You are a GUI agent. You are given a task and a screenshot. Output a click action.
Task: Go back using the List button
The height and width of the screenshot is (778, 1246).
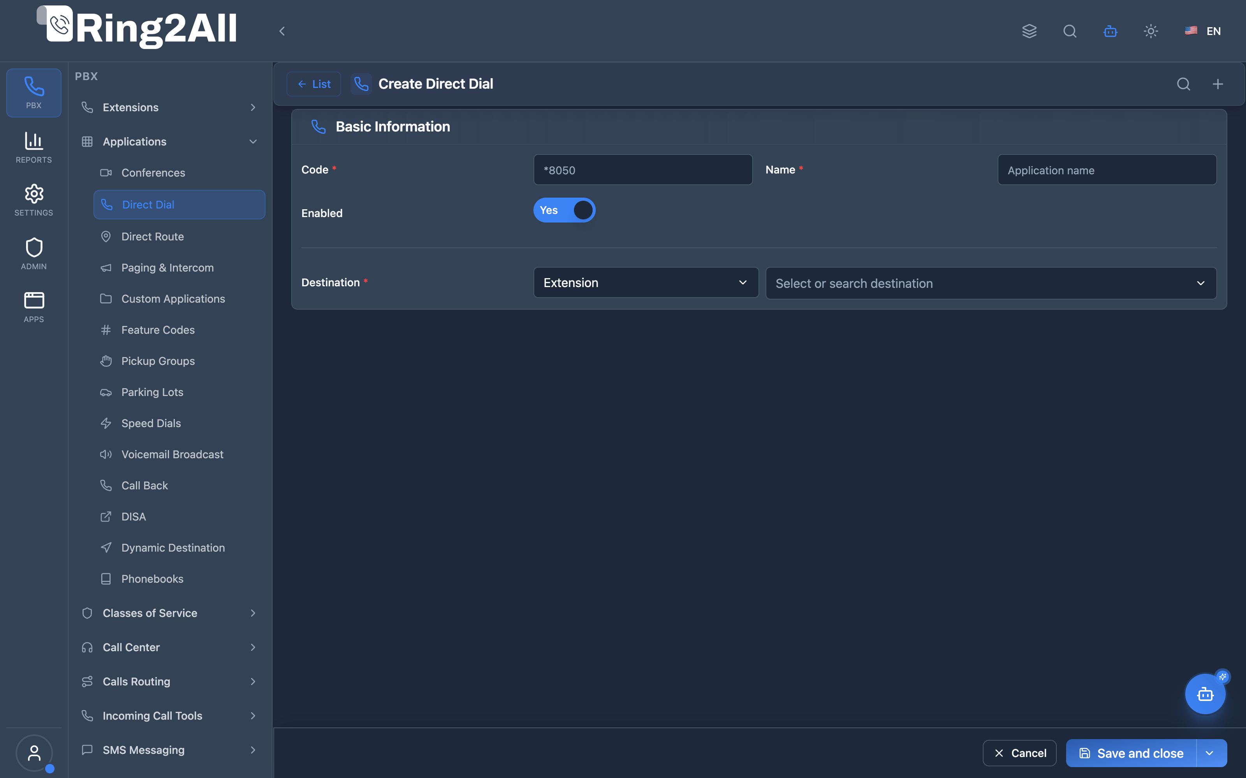(313, 84)
